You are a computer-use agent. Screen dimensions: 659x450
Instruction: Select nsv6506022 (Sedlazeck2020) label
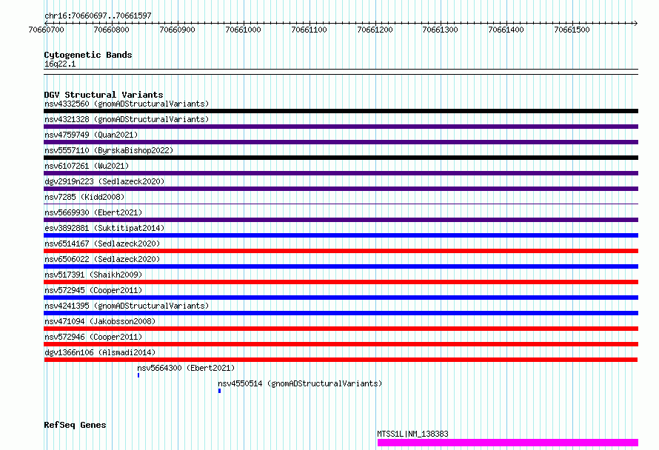[102, 259]
